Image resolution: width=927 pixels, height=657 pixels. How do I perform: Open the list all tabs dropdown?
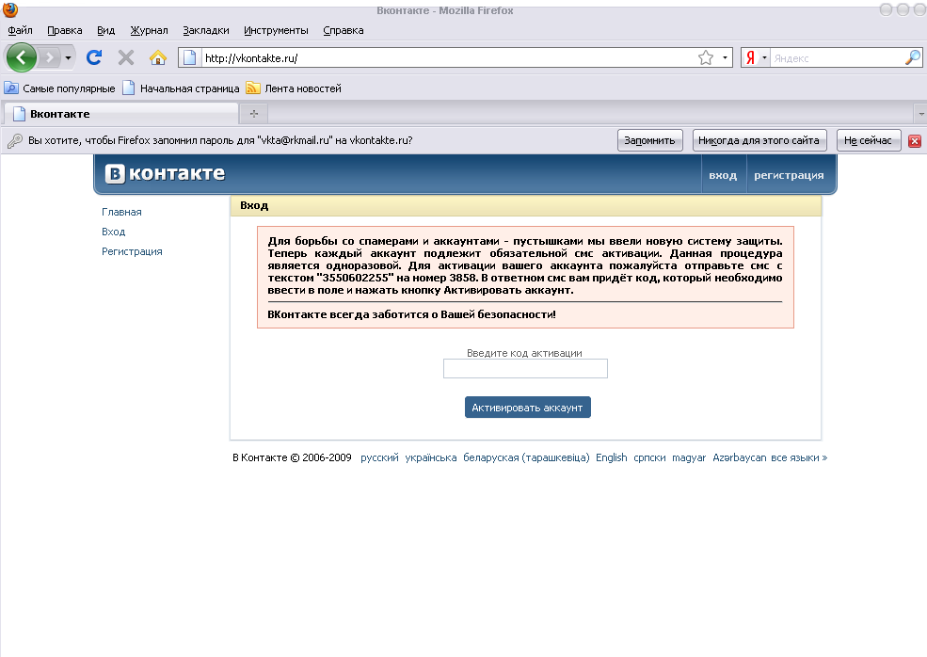pos(920,114)
